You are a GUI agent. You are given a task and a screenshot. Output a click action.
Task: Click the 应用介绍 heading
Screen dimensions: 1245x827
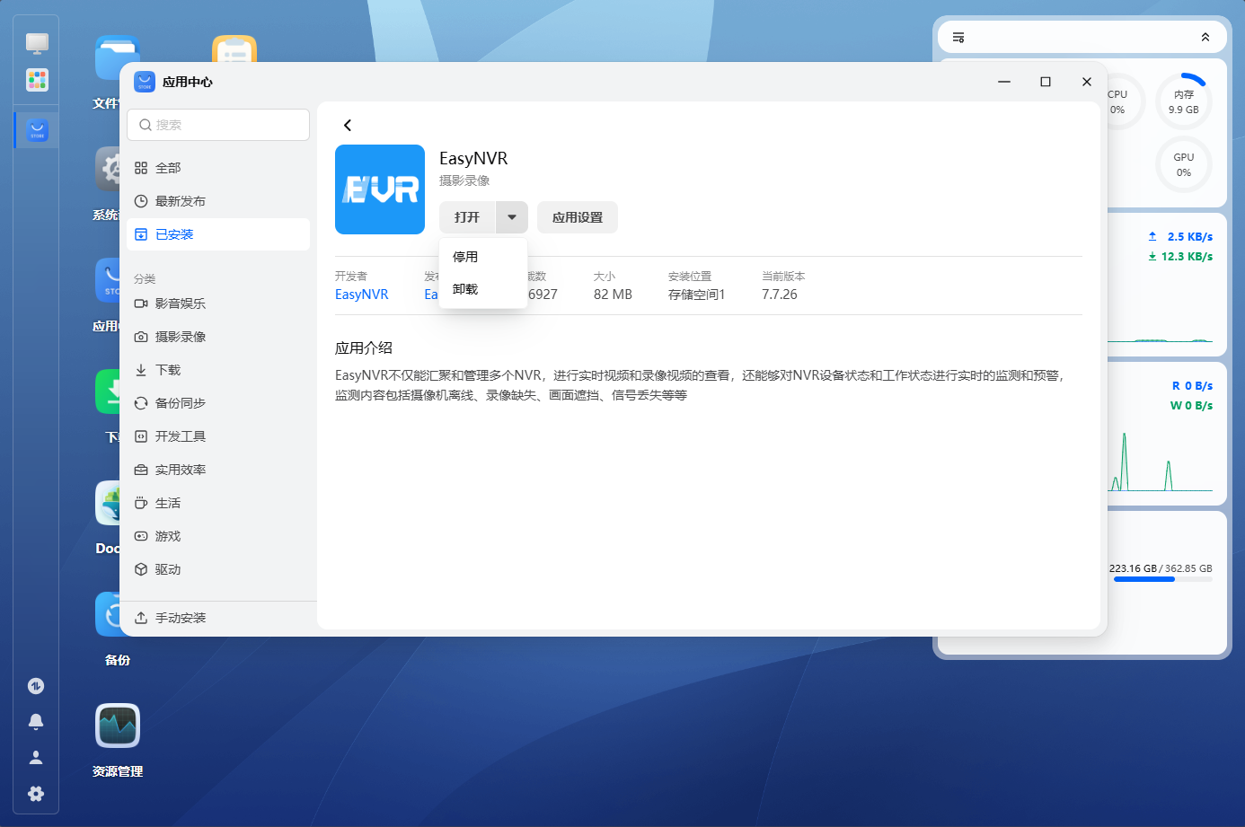[364, 348]
